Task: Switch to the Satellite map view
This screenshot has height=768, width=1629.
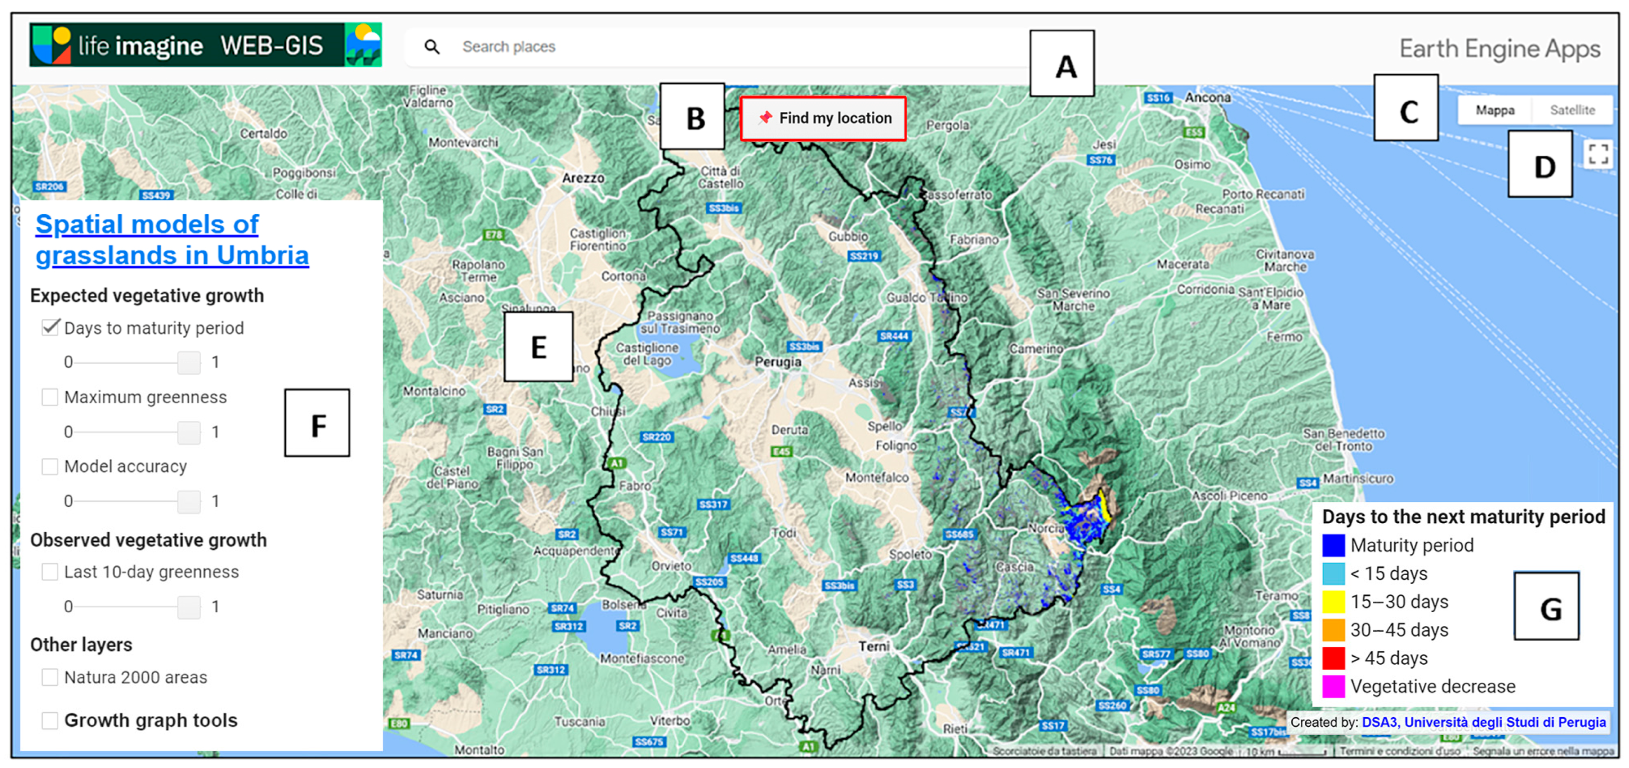Action: [1572, 110]
